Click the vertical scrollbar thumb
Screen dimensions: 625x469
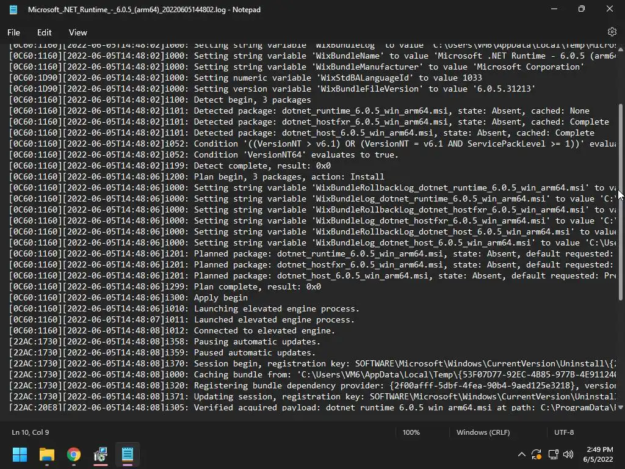click(x=621, y=202)
